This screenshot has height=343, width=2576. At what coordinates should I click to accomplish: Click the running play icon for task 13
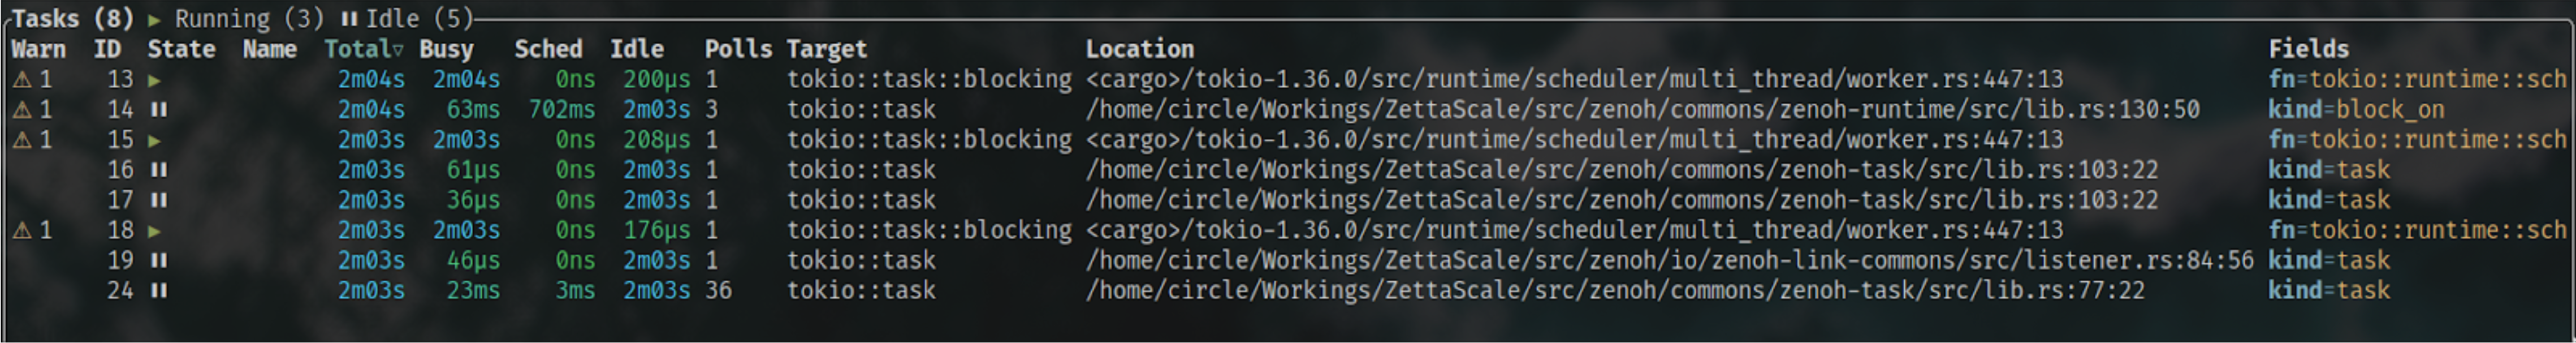coord(154,80)
